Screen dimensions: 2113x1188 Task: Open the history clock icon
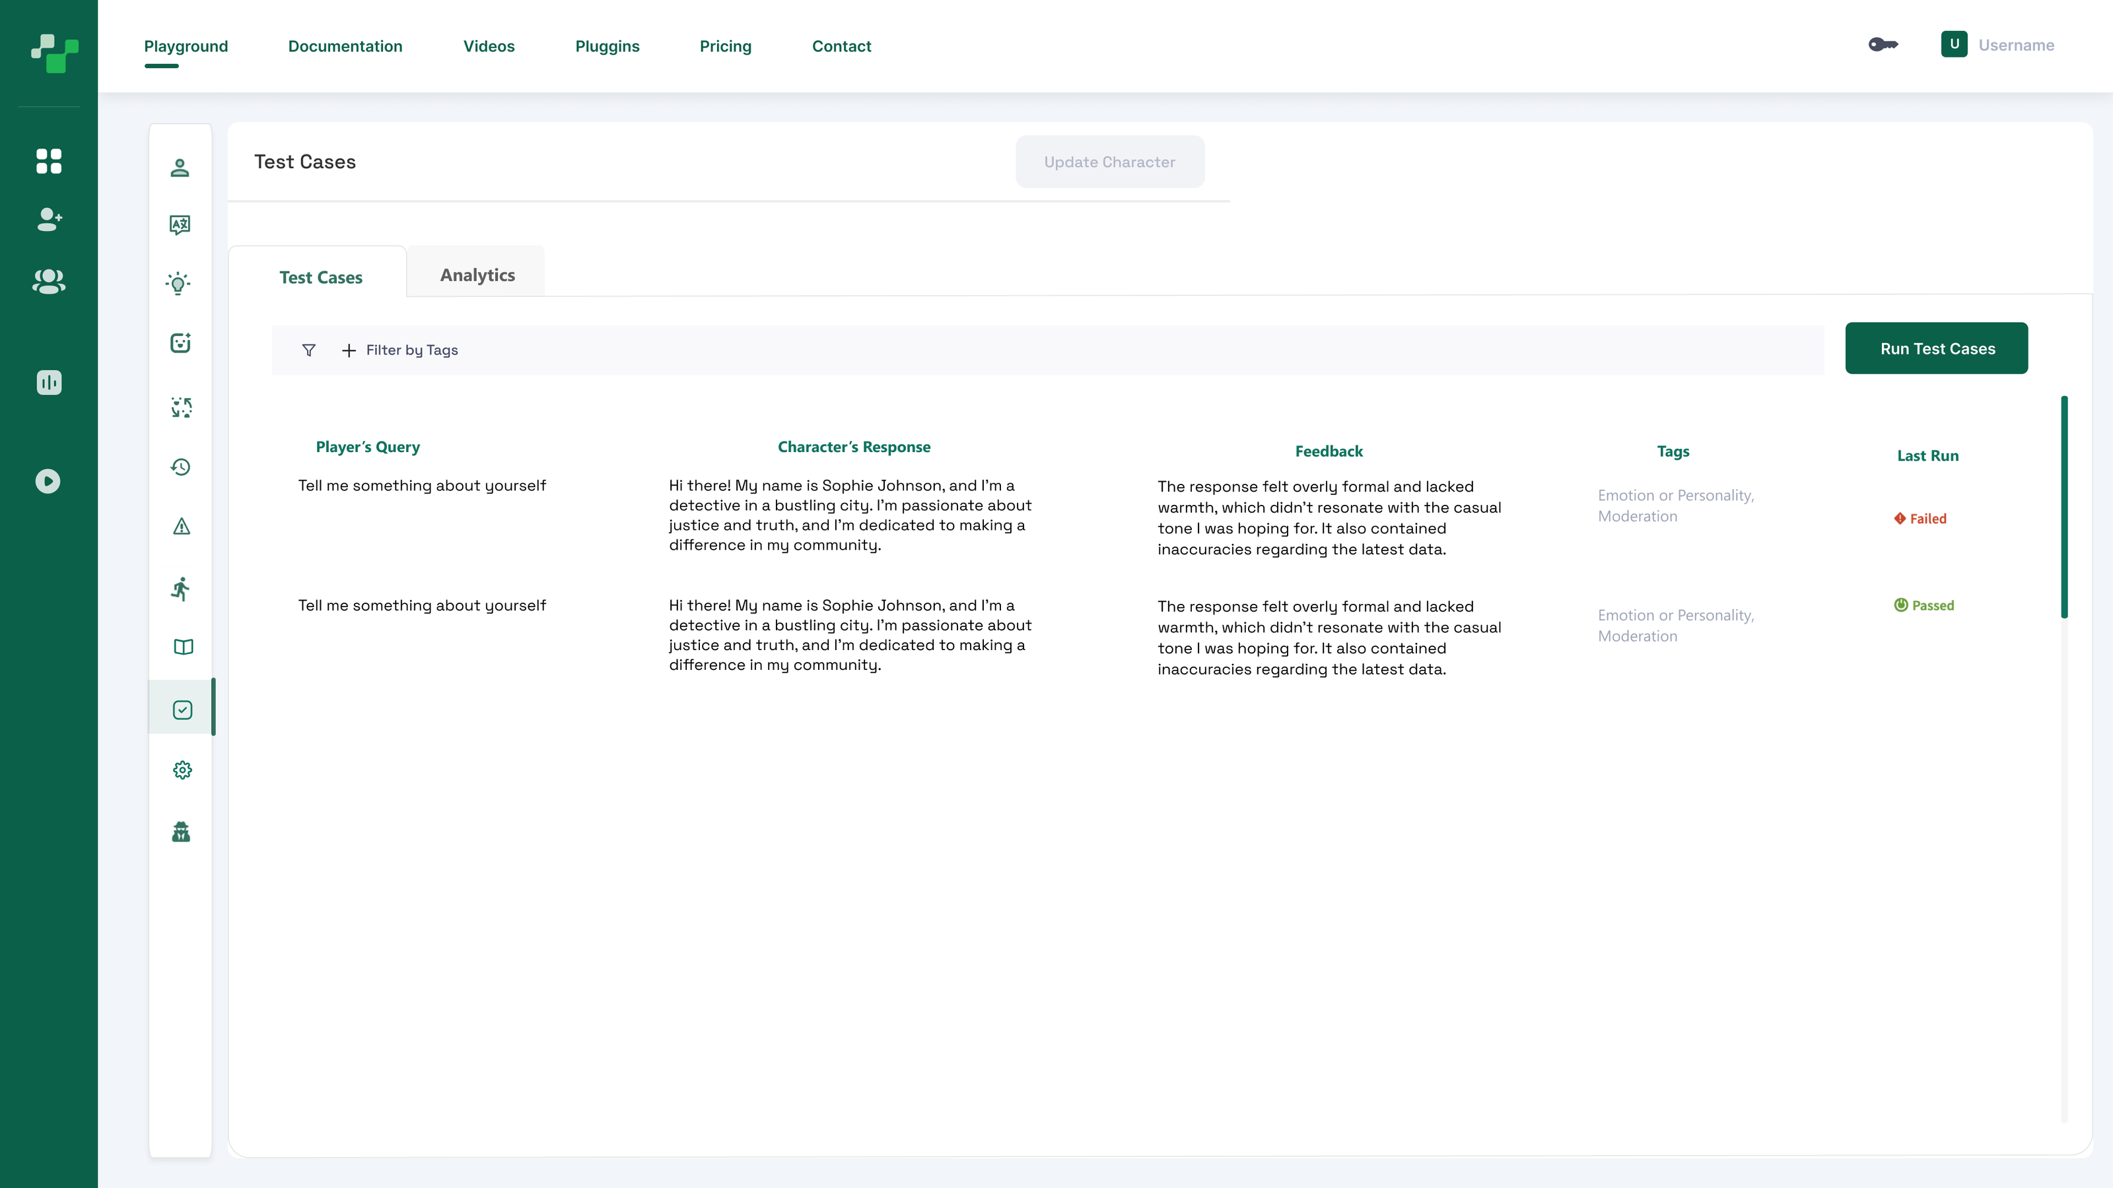[182, 467]
